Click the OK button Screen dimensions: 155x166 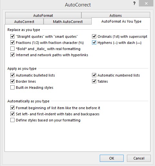click(x=112, y=158)
